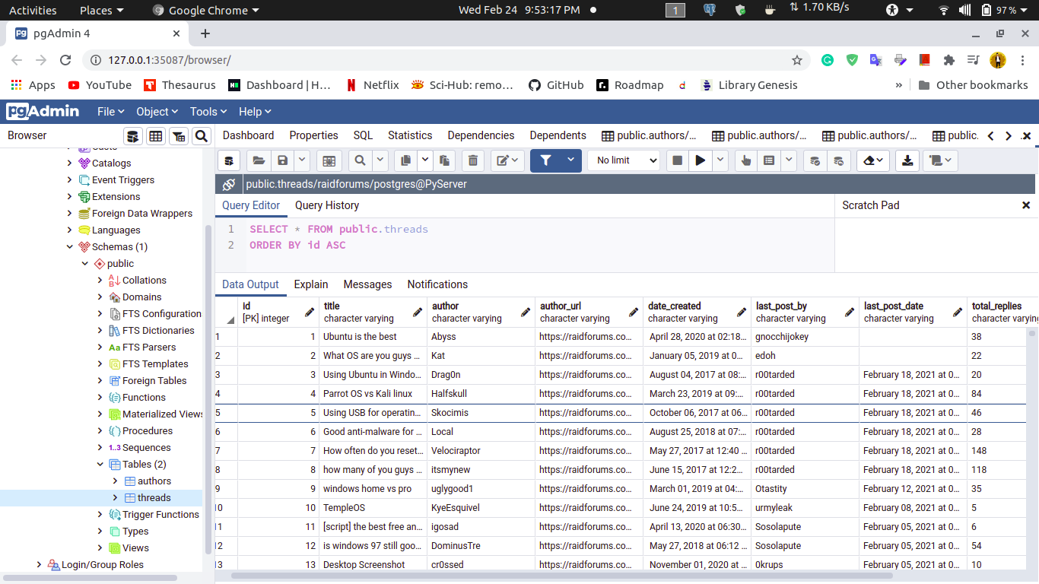
Task: Select the threads table in tree
Action: (x=154, y=497)
